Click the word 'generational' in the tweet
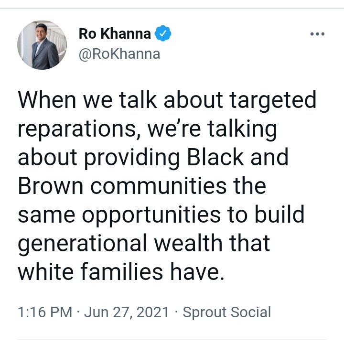 [83, 244]
